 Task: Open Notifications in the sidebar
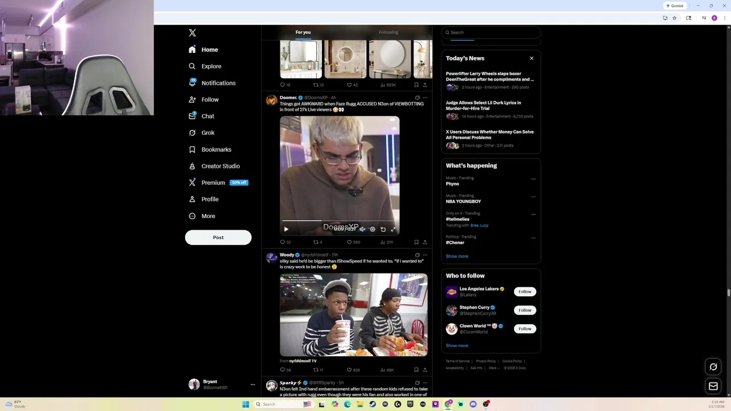212,83
